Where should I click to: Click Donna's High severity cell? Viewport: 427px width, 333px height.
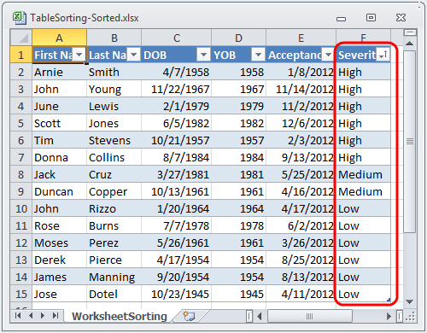(x=363, y=157)
